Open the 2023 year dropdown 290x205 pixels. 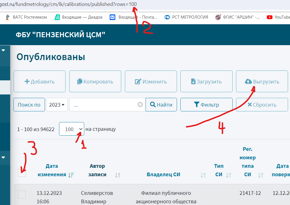click(57, 105)
